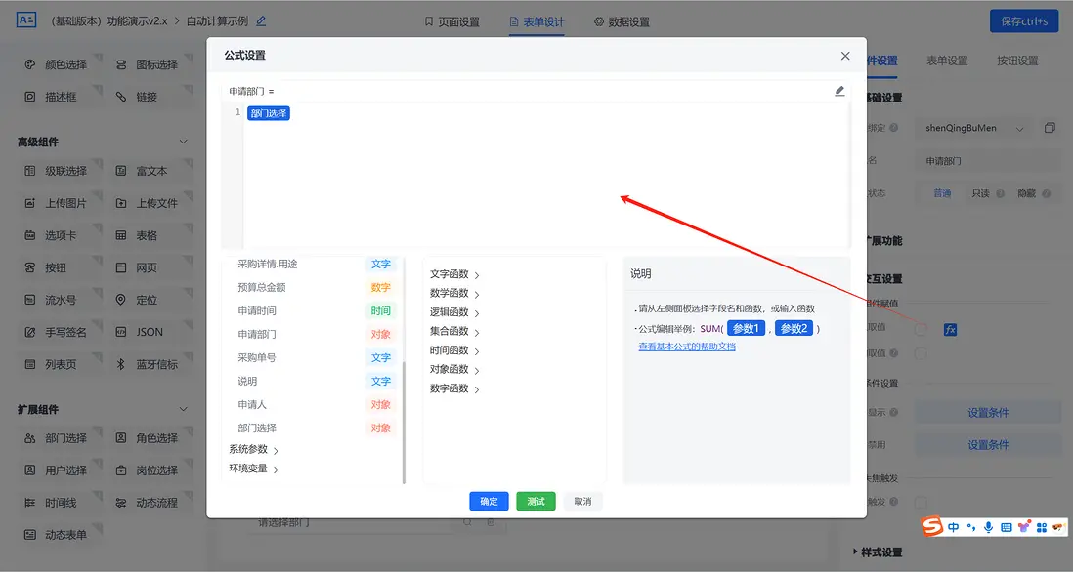Image resolution: width=1073 pixels, height=572 pixels.
Task: Click the pencil edit icon in formula header
Action: click(839, 91)
